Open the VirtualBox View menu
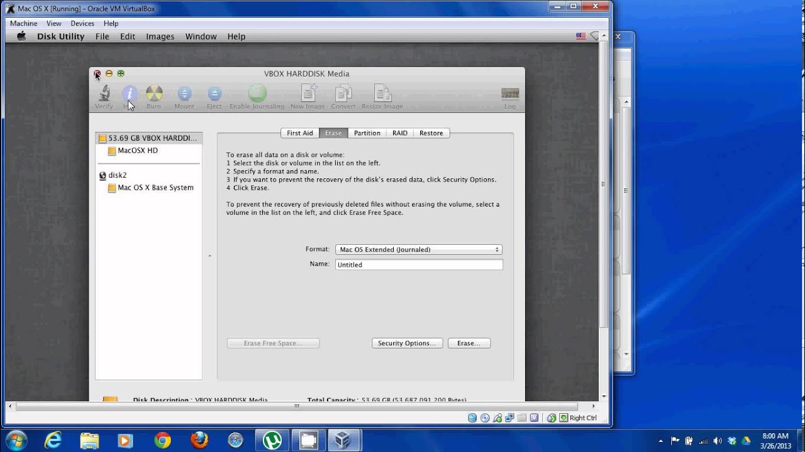The image size is (805, 452). click(x=54, y=23)
